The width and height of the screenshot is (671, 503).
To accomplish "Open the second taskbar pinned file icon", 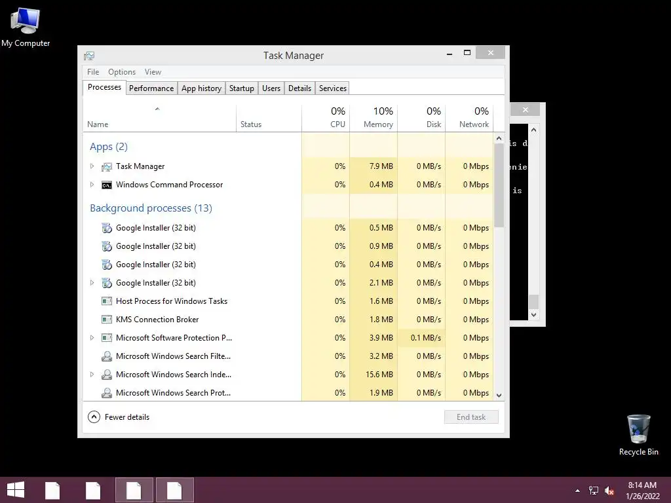I will point(93,490).
